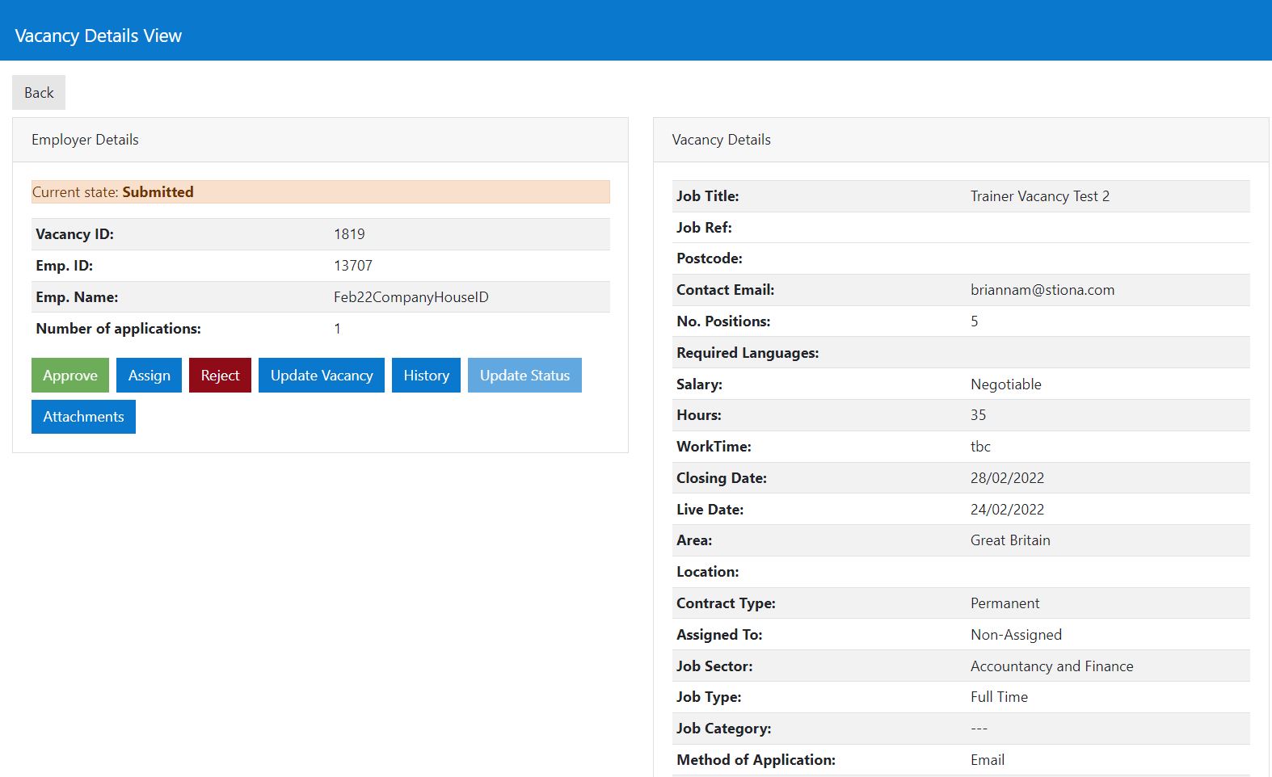
Task: Click the Current state Submitted banner
Action: 321,192
